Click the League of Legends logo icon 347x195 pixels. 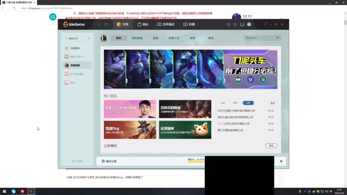[104, 38]
